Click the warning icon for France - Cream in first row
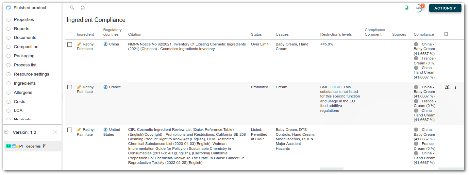The image size is (469, 175). click(416, 58)
